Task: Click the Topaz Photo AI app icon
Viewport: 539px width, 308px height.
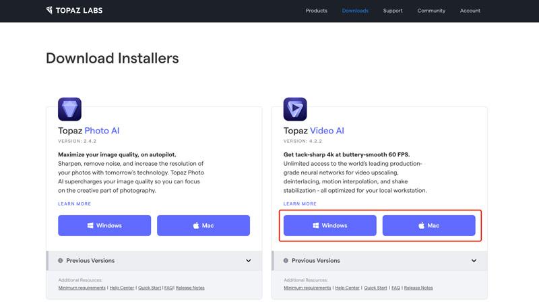Action: click(x=70, y=109)
